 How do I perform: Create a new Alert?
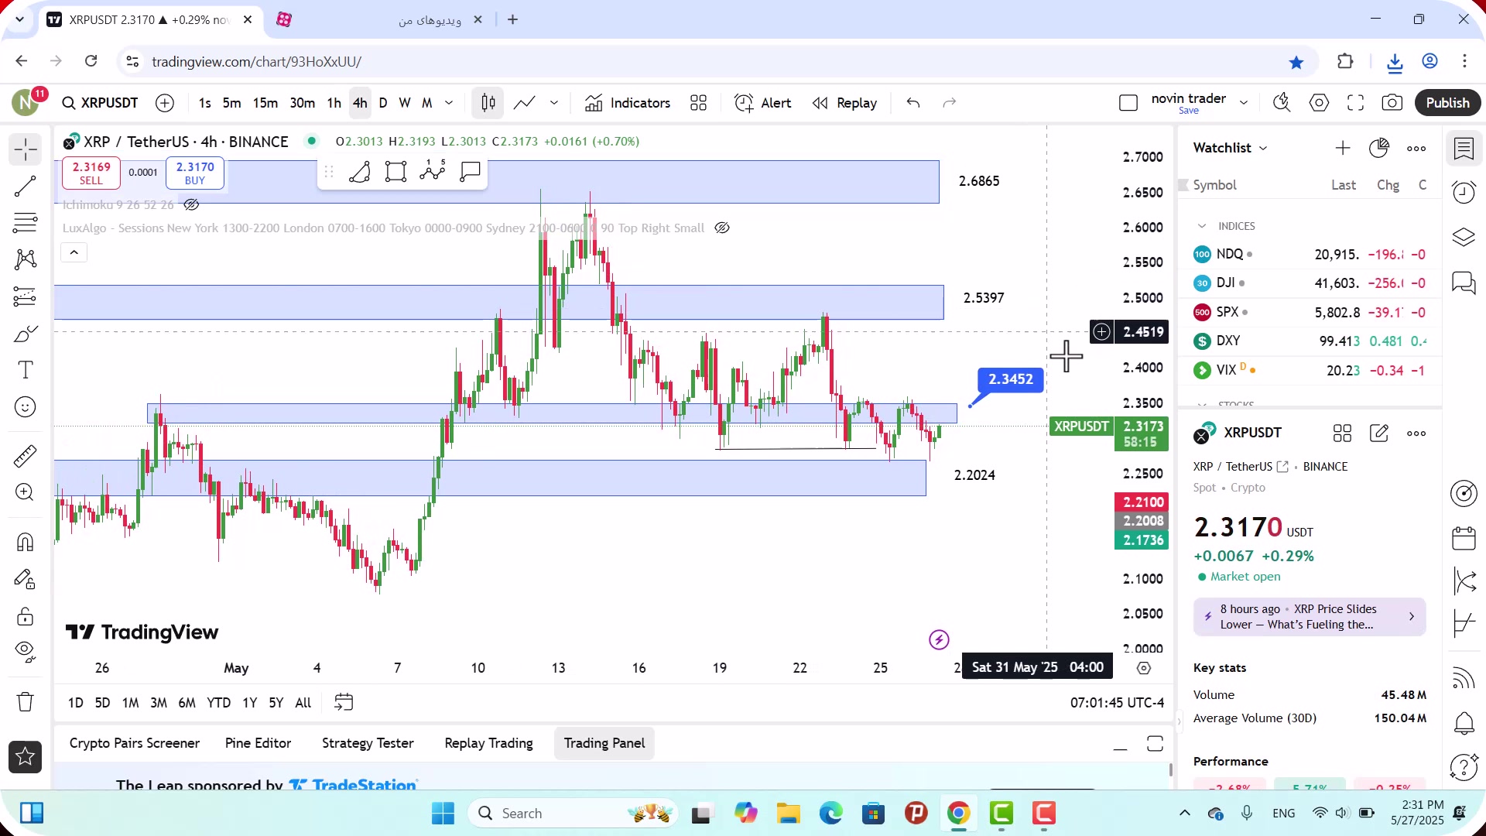pos(763,103)
